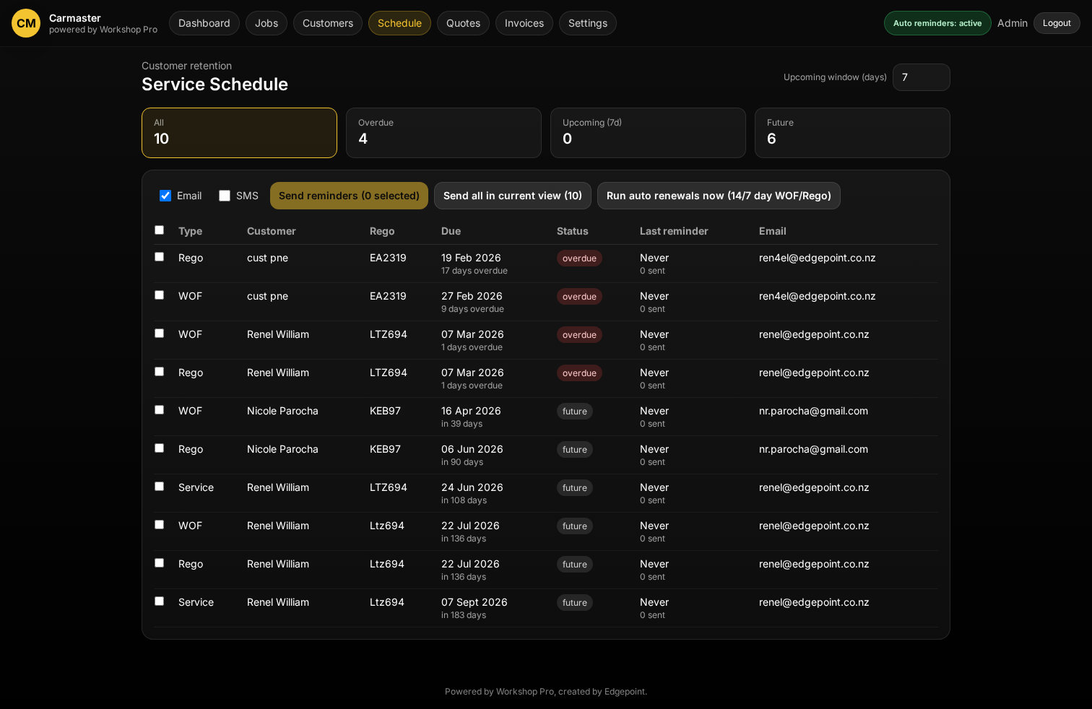Viewport: 1092px width, 709px height.
Task: Enable the SMS reminder checkbox
Action: (225, 196)
